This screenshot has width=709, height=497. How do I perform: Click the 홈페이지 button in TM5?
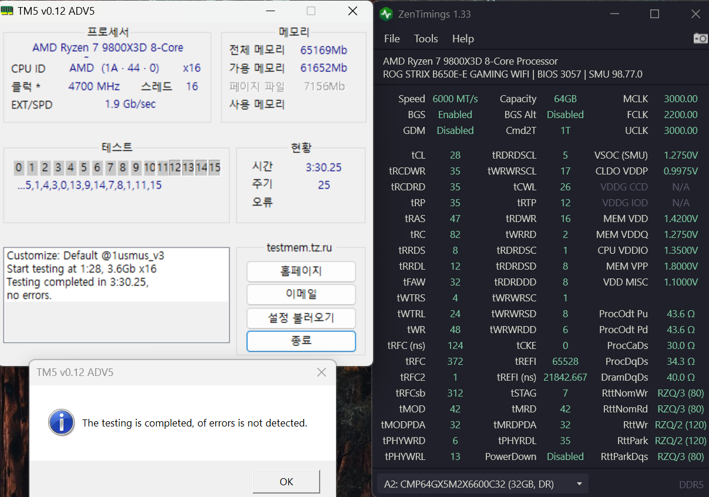point(301,271)
